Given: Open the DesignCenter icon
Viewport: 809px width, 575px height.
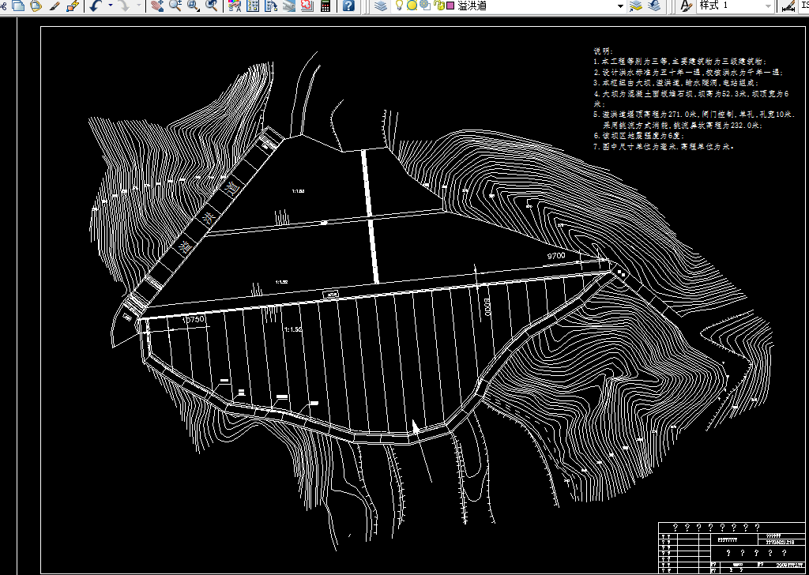Looking at the screenshot, I should [x=253, y=6].
